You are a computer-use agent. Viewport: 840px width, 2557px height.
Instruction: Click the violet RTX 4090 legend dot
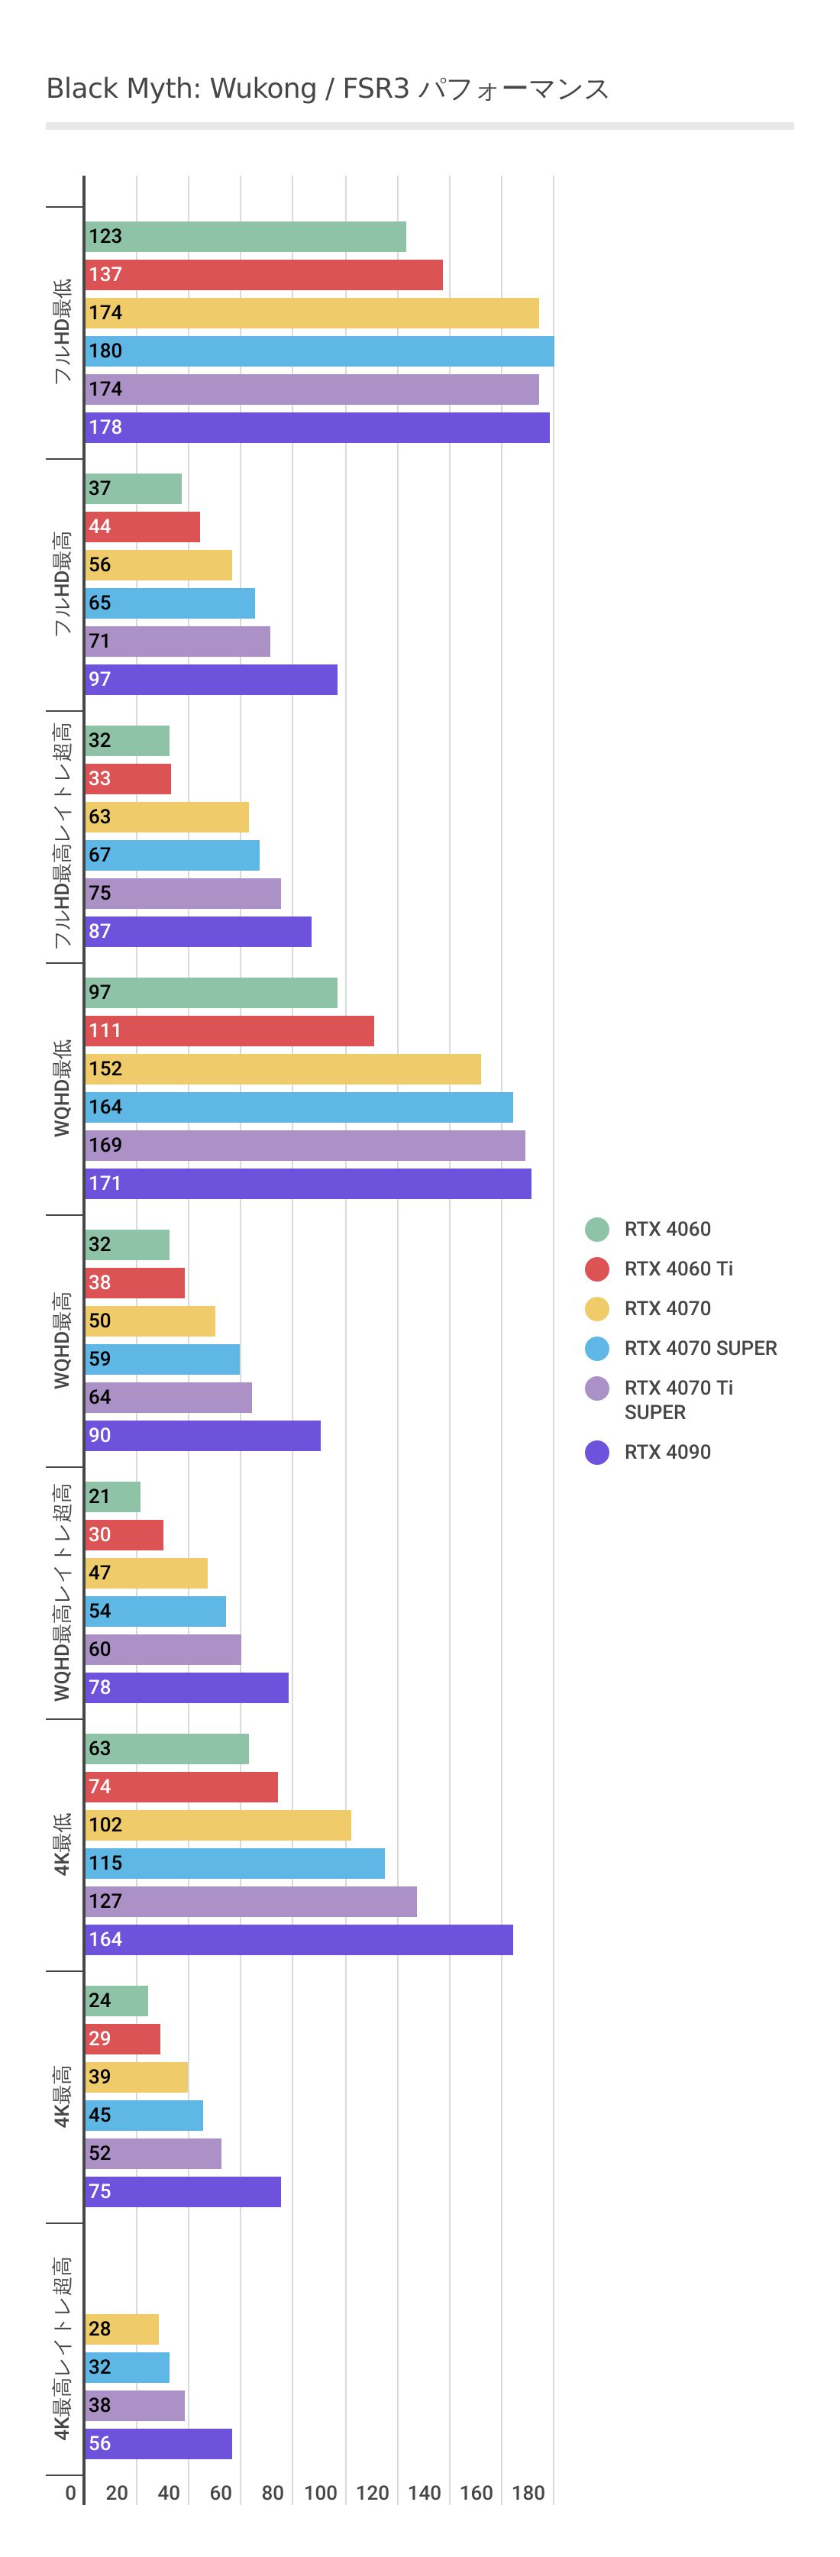coord(596,1452)
